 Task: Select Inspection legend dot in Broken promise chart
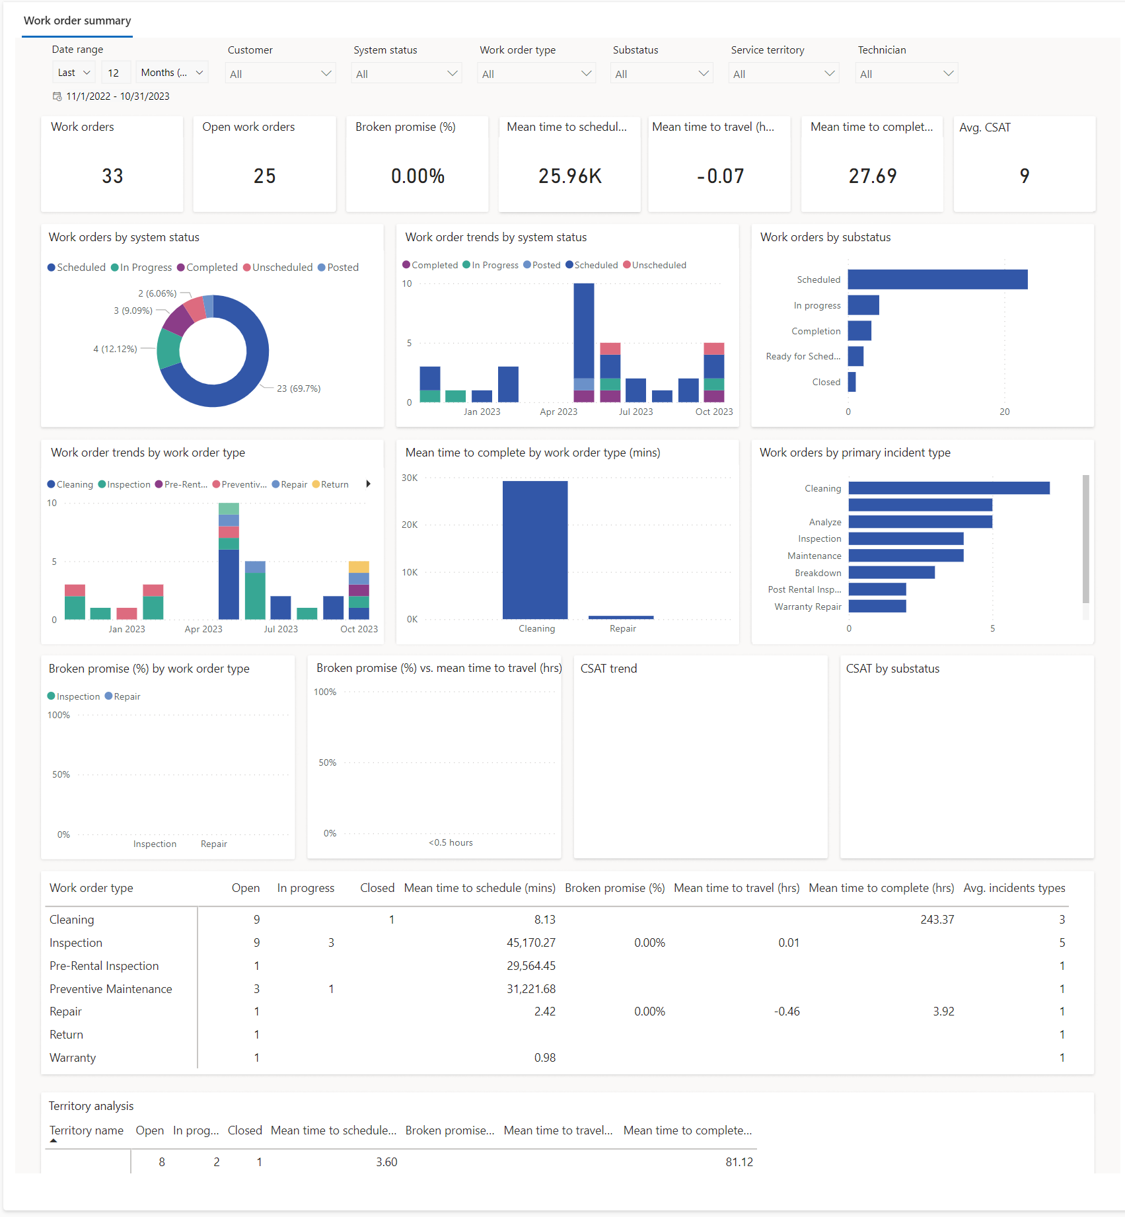(x=52, y=696)
